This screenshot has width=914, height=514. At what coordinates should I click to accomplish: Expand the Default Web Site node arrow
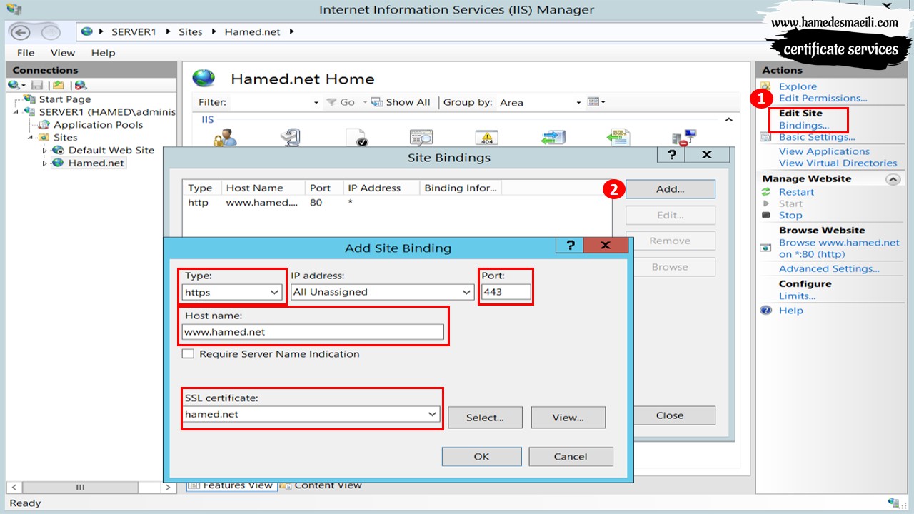coord(44,151)
